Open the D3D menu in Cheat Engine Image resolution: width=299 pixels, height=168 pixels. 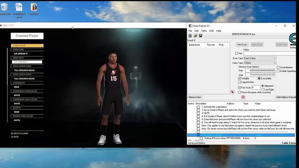pos(212,31)
